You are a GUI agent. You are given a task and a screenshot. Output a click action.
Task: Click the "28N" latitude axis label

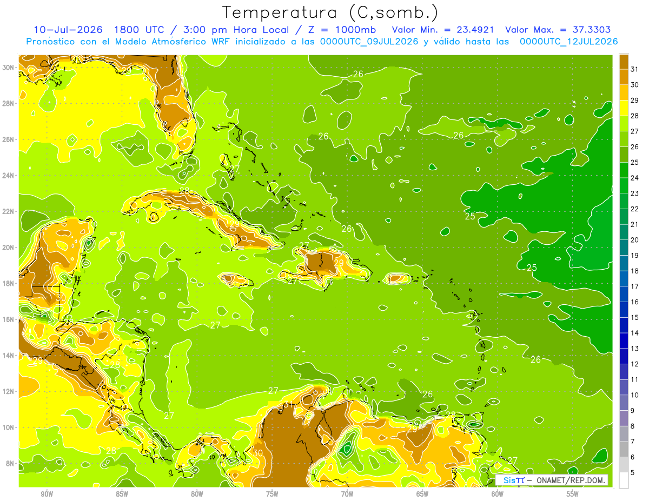pos(9,103)
